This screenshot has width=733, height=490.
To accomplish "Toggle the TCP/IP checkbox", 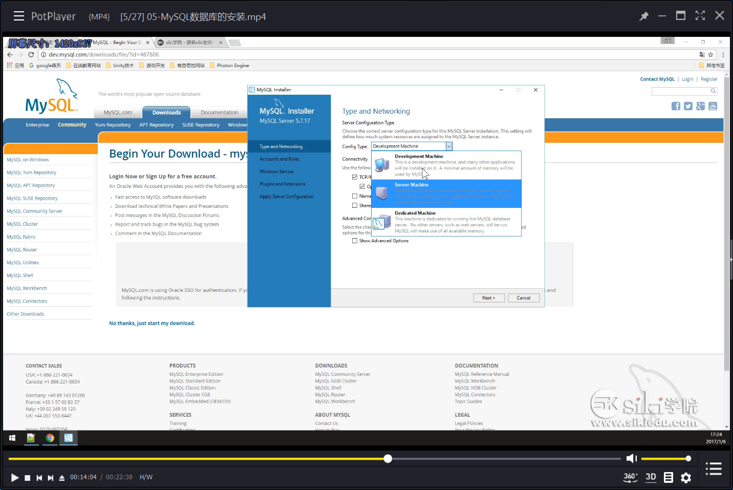I will pos(355,177).
